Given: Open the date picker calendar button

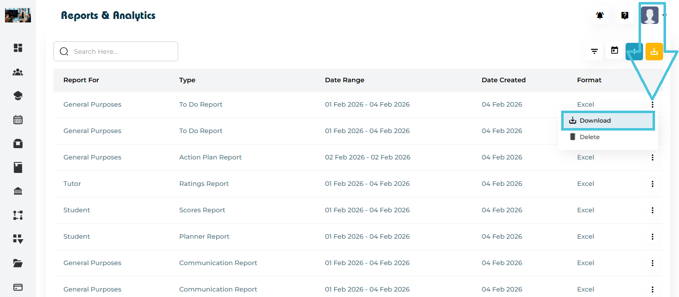Looking at the screenshot, I should tap(615, 50).
